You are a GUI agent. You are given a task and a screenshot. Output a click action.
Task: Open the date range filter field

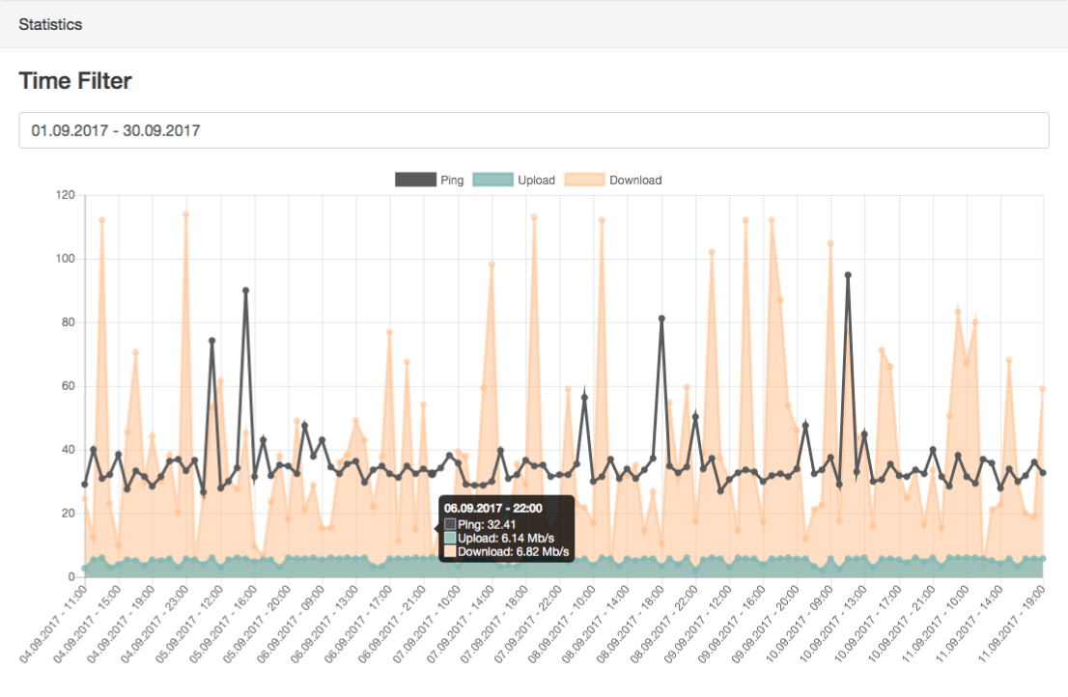tap(534, 130)
